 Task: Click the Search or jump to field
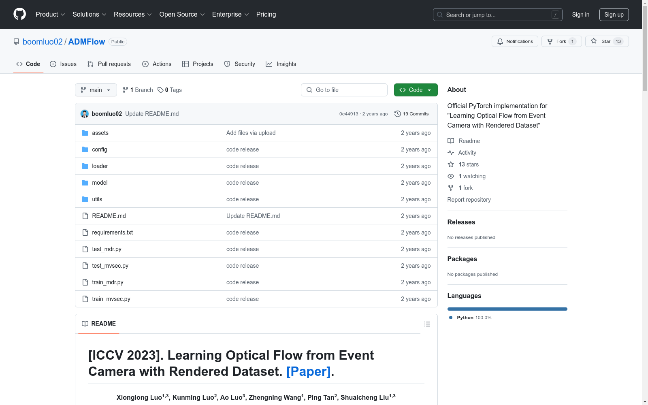498,15
